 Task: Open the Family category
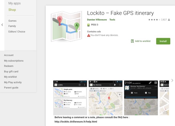point(12,26)
